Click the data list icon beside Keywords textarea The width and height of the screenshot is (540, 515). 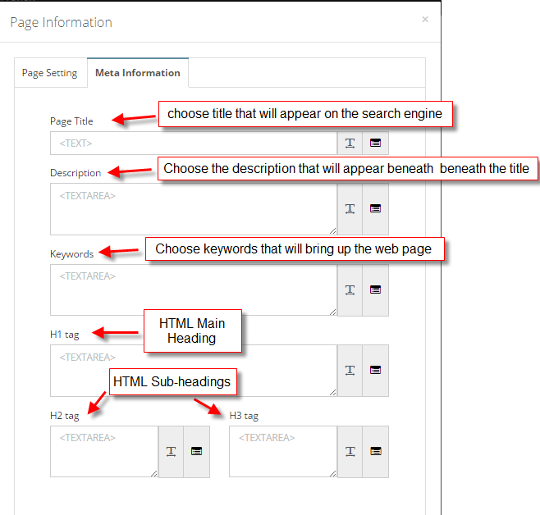click(x=375, y=290)
